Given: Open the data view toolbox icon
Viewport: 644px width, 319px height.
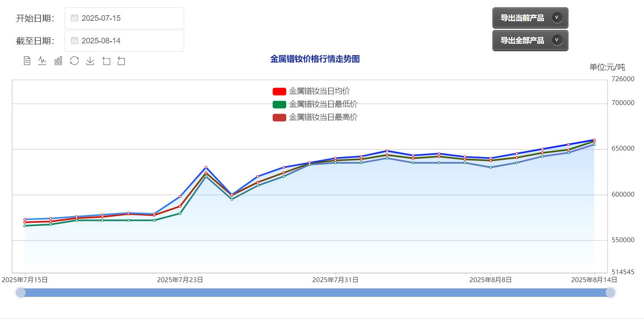Looking at the screenshot, I should click(x=27, y=61).
